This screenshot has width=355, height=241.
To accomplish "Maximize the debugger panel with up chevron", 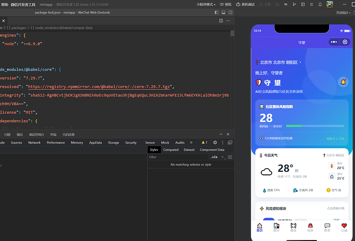I will [x=221, y=134].
